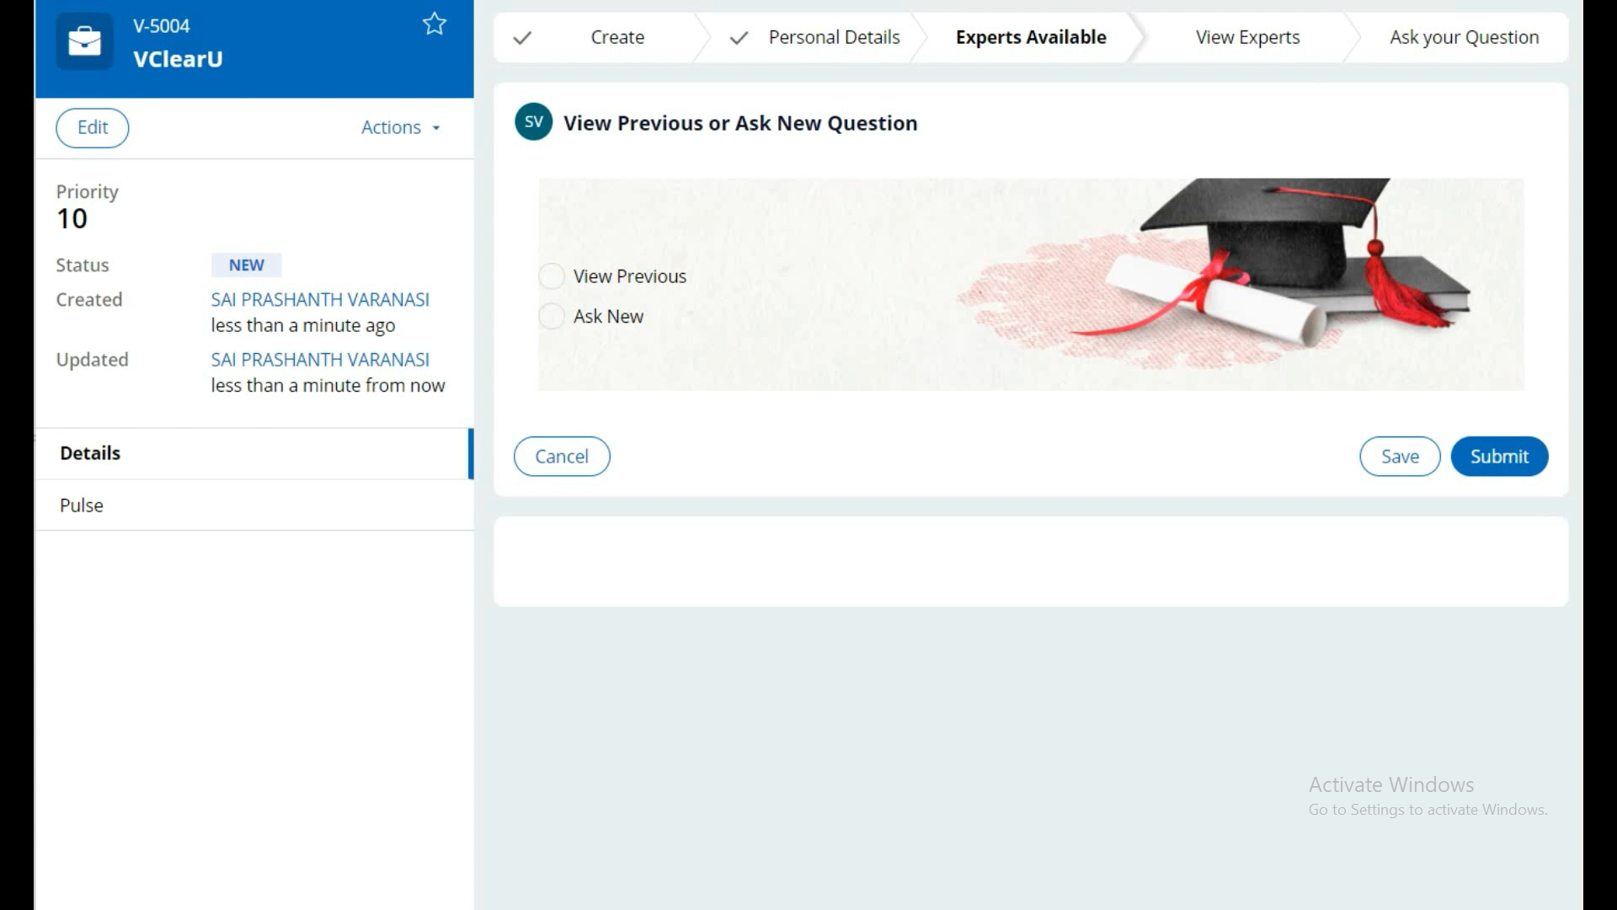Open the Details tab
1617x910 pixels.
click(90, 453)
